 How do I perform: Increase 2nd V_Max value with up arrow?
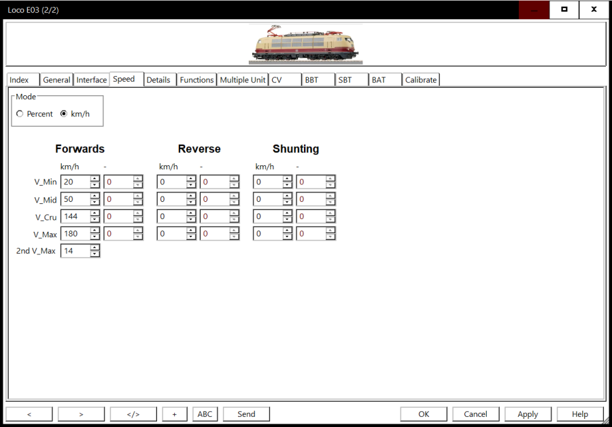[95, 247]
